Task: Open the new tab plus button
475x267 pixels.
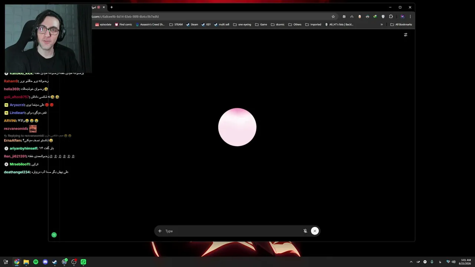Action: [111, 7]
